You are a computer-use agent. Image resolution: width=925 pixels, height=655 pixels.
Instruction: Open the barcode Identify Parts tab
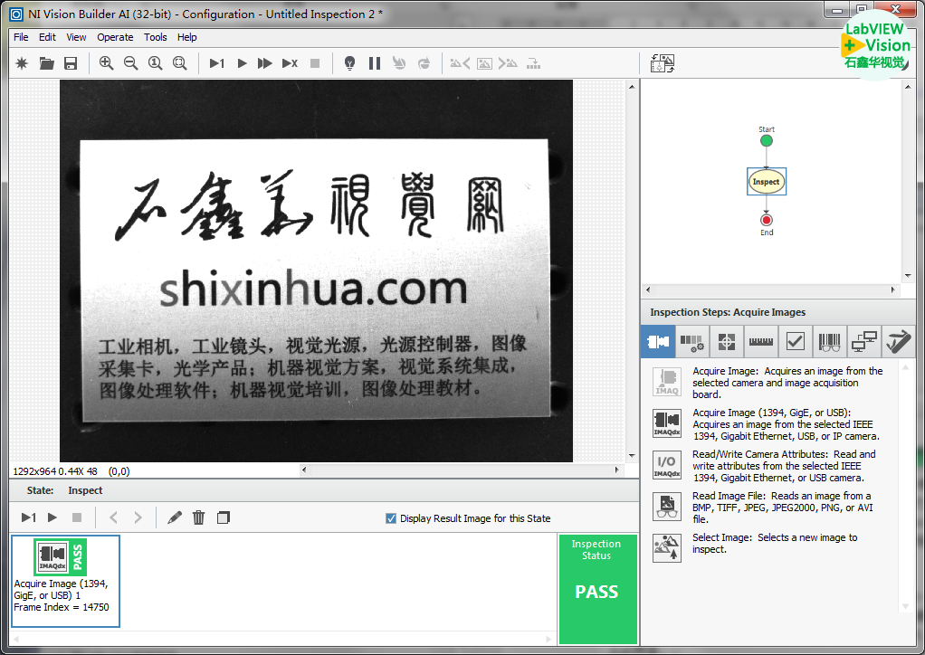tap(829, 342)
